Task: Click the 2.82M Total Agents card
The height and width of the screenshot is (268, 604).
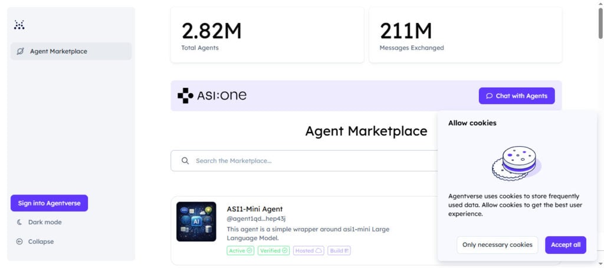Action: [x=267, y=35]
